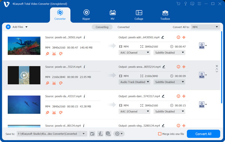Click the Convert All button
The height and width of the screenshot is (142, 225).
point(203,134)
